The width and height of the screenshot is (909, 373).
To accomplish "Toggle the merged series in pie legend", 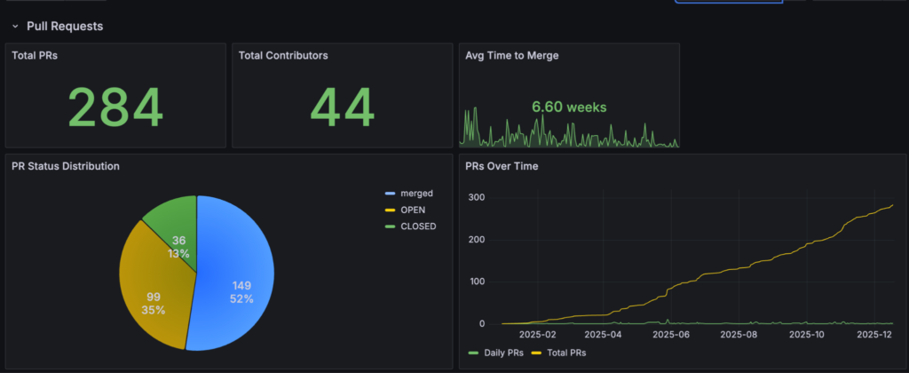I will click(x=417, y=194).
